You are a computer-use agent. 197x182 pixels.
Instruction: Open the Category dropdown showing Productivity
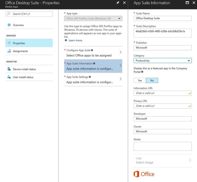pos(162,60)
